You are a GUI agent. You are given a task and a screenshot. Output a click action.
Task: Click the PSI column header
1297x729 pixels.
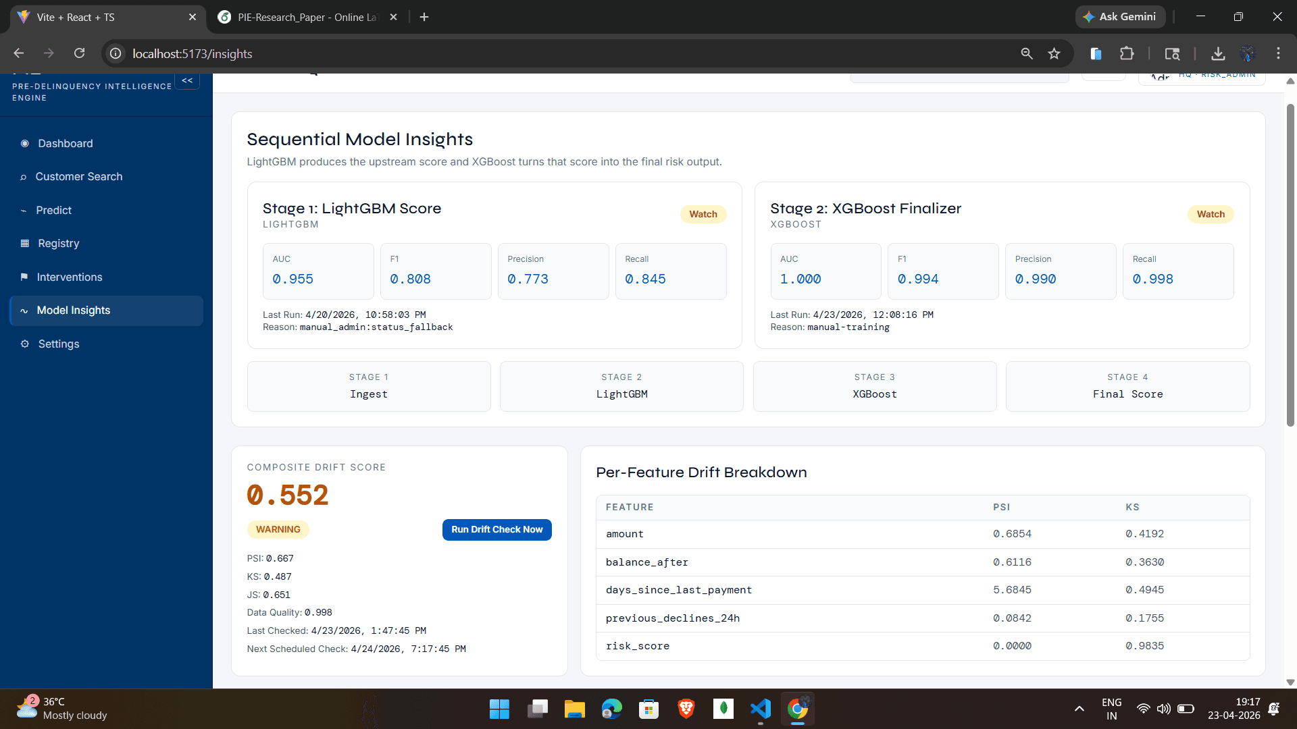point(1001,507)
